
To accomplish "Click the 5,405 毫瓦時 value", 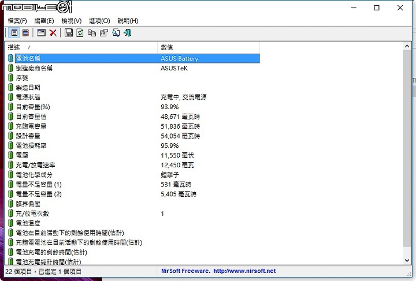I will click(x=179, y=194).
